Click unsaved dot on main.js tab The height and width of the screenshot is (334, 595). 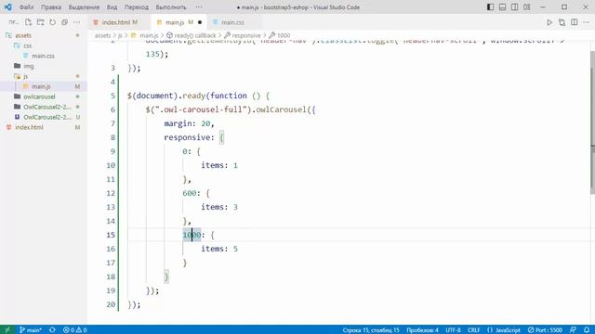tap(200, 22)
